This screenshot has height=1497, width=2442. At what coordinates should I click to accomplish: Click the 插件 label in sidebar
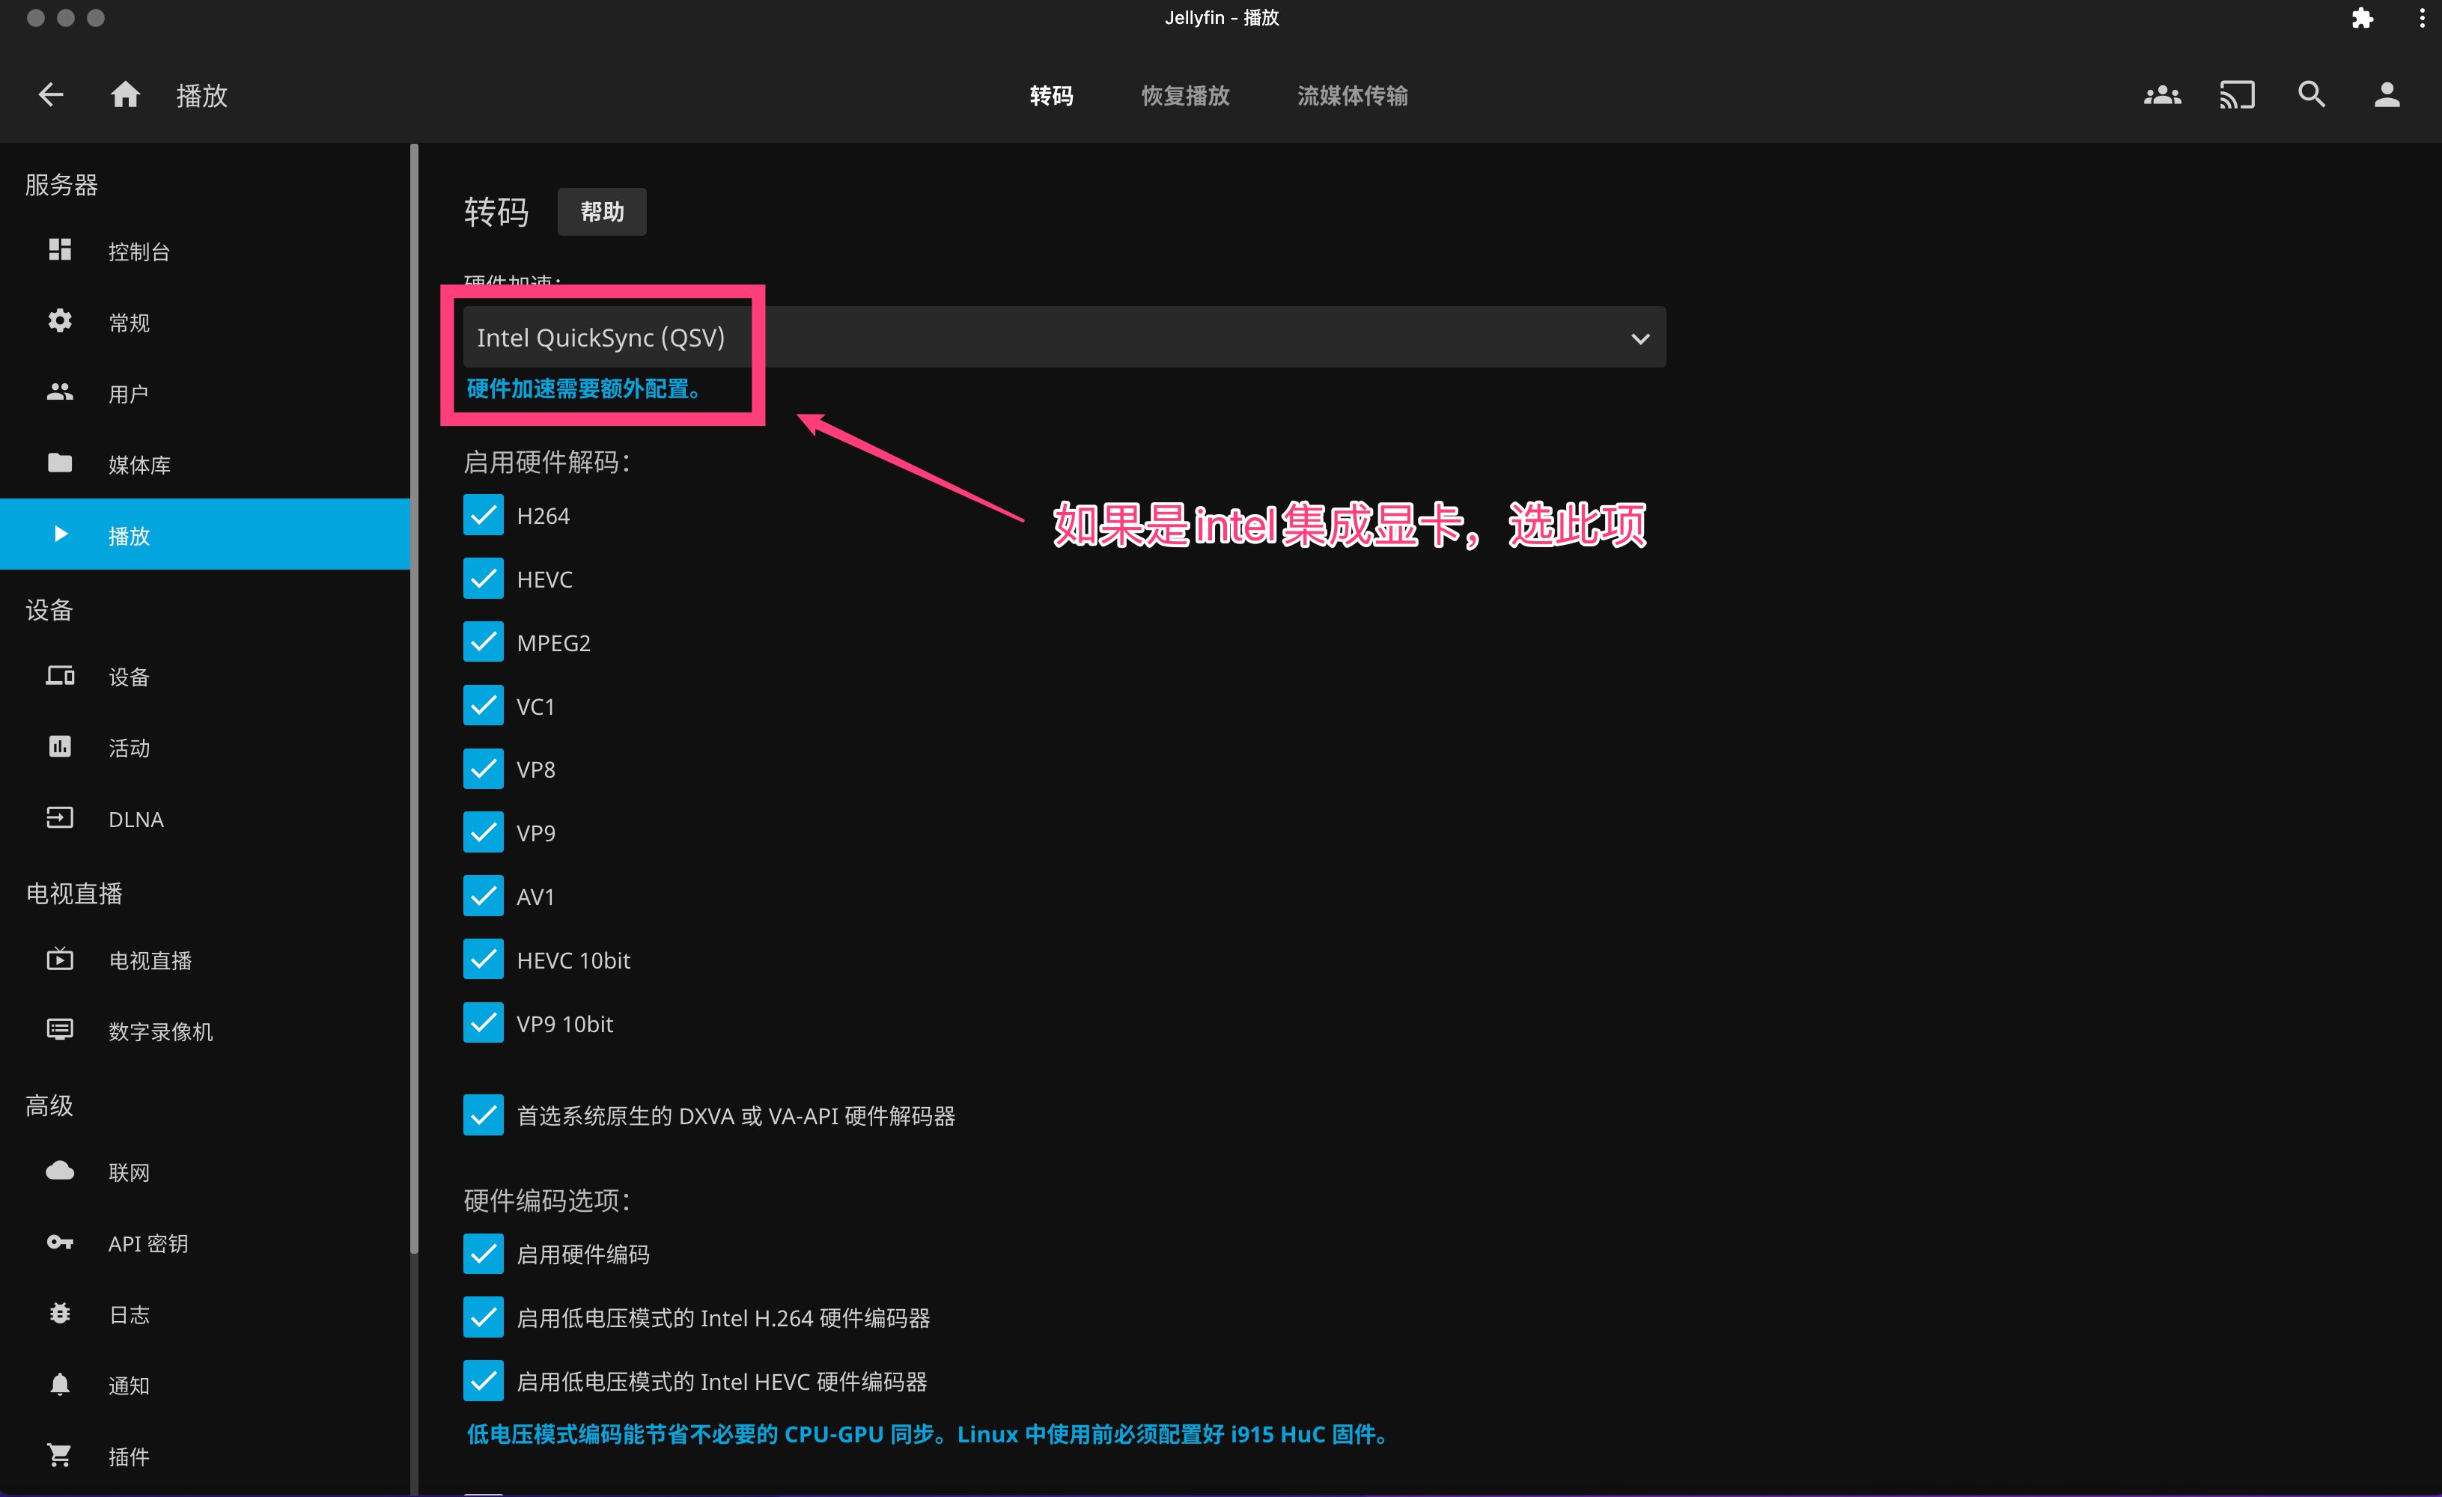coord(129,1457)
